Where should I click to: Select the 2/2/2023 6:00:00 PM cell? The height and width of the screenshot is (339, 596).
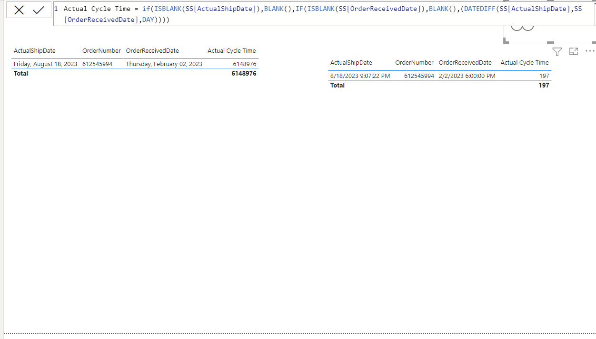(467, 76)
